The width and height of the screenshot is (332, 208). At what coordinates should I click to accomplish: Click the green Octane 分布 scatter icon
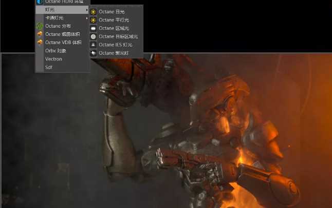coord(40,26)
